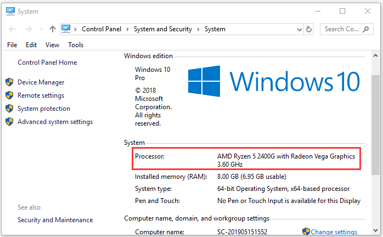383x237 pixels.
Task: Open the Tools menu
Action: click(x=76, y=45)
